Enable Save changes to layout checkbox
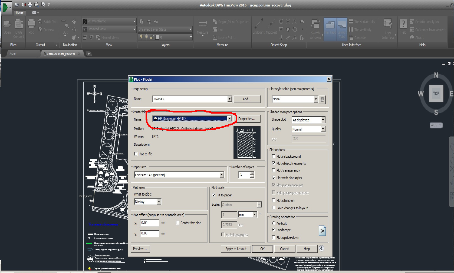This screenshot has height=273, width=454. [274, 208]
